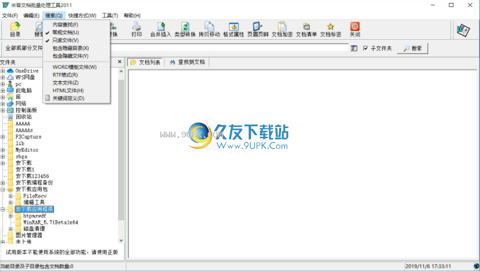Screen dimensions: 480x272
Task: Click the folder tree vertical scrollbar thumb
Action: pyautogui.click(x=121, y=150)
